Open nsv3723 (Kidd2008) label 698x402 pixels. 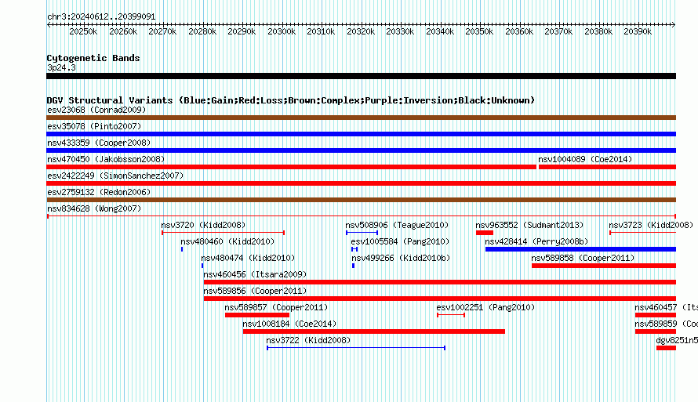point(651,225)
